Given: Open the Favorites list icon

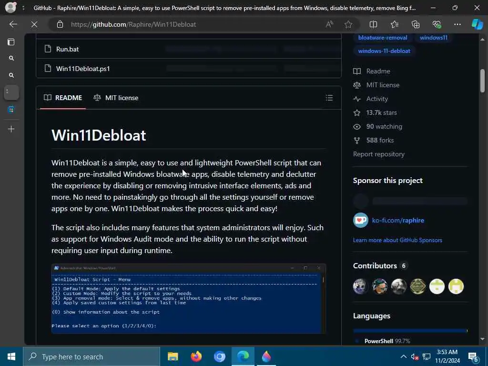Looking at the screenshot, I should tap(394, 24).
